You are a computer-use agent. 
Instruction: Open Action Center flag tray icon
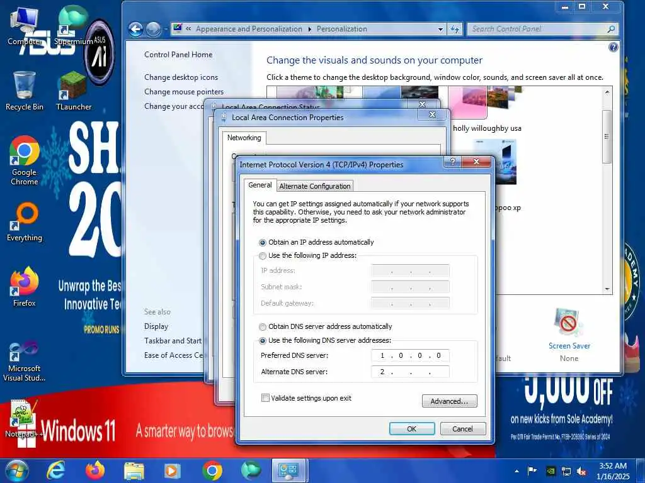pyautogui.click(x=532, y=471)
